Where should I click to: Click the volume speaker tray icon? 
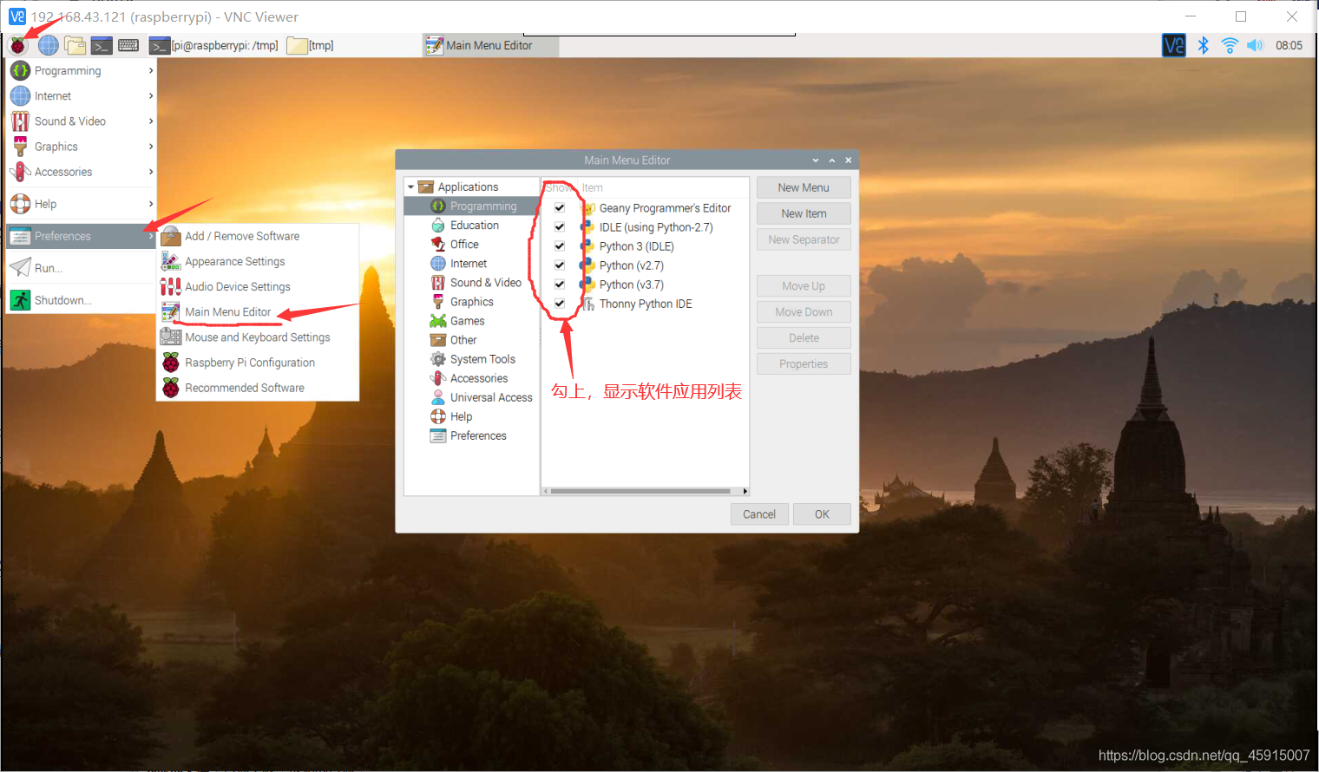[1255, 45]
